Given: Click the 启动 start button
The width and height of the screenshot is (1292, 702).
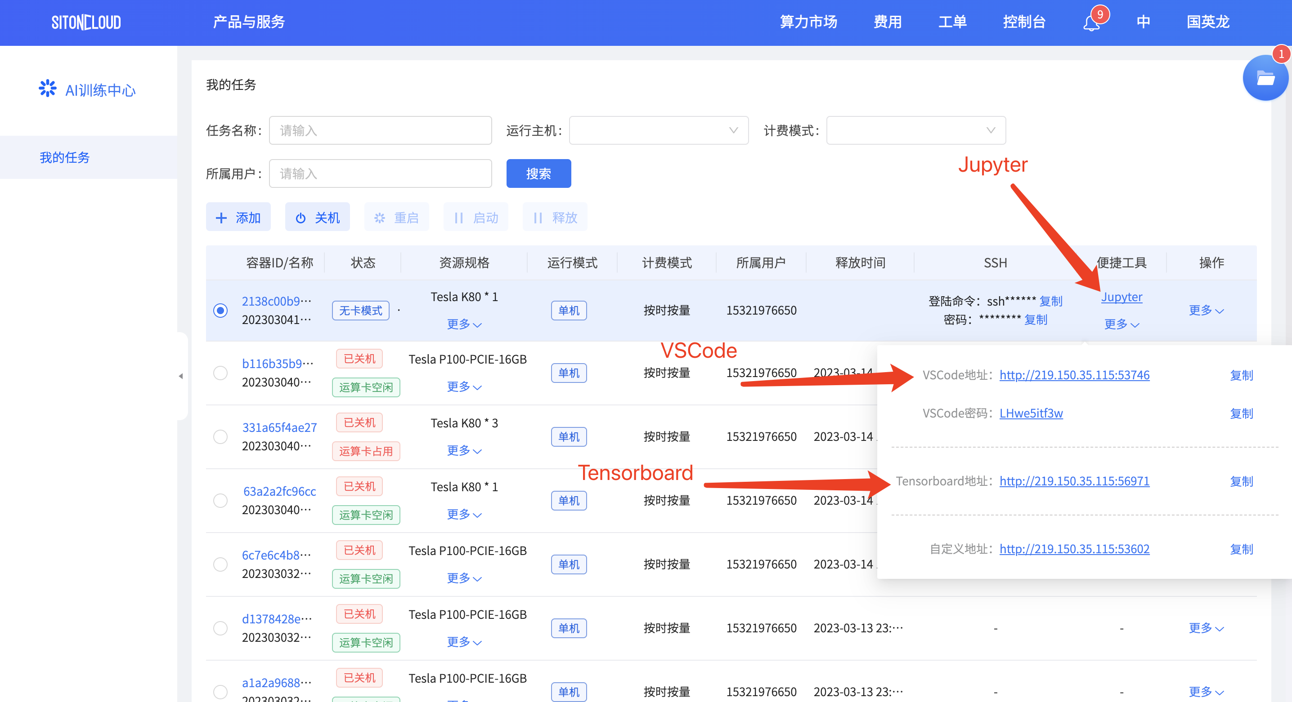Looking at the screenshot, I should pyautogui.click(x=476, y=218).
